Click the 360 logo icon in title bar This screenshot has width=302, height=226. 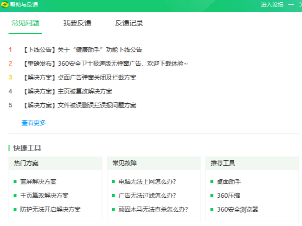tap(5, 5)
